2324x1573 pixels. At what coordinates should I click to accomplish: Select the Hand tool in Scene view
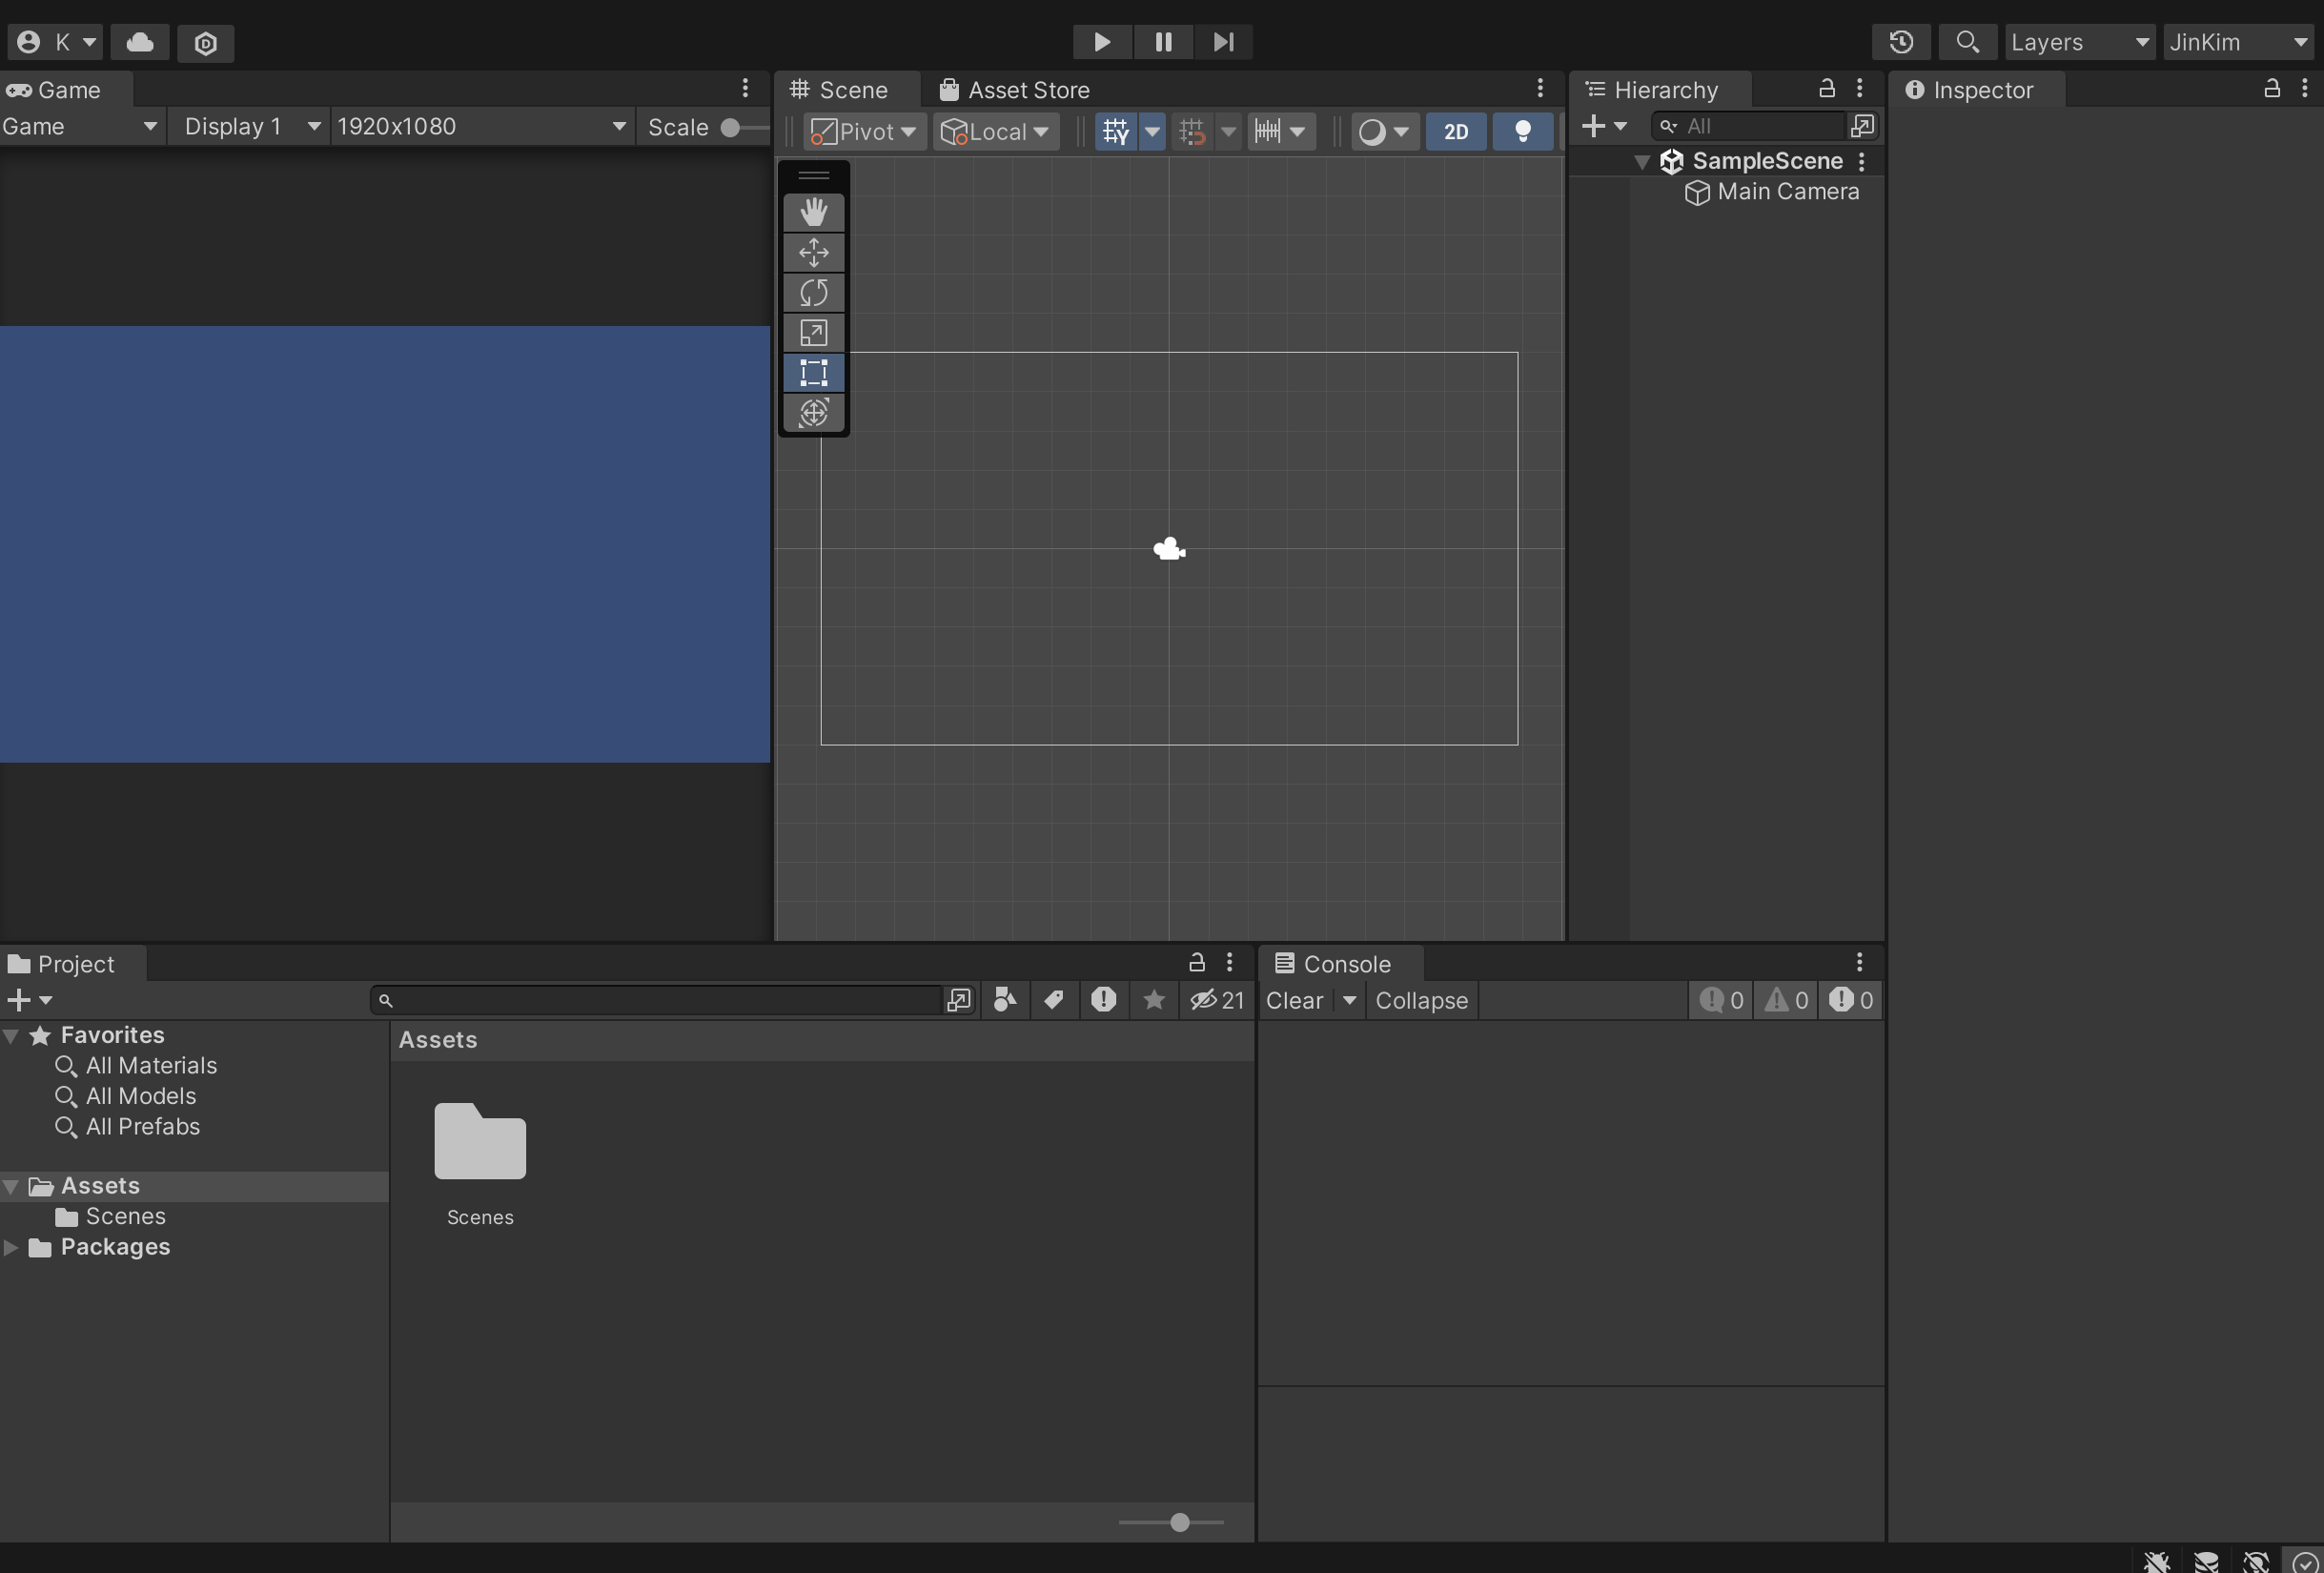point(813,212)
